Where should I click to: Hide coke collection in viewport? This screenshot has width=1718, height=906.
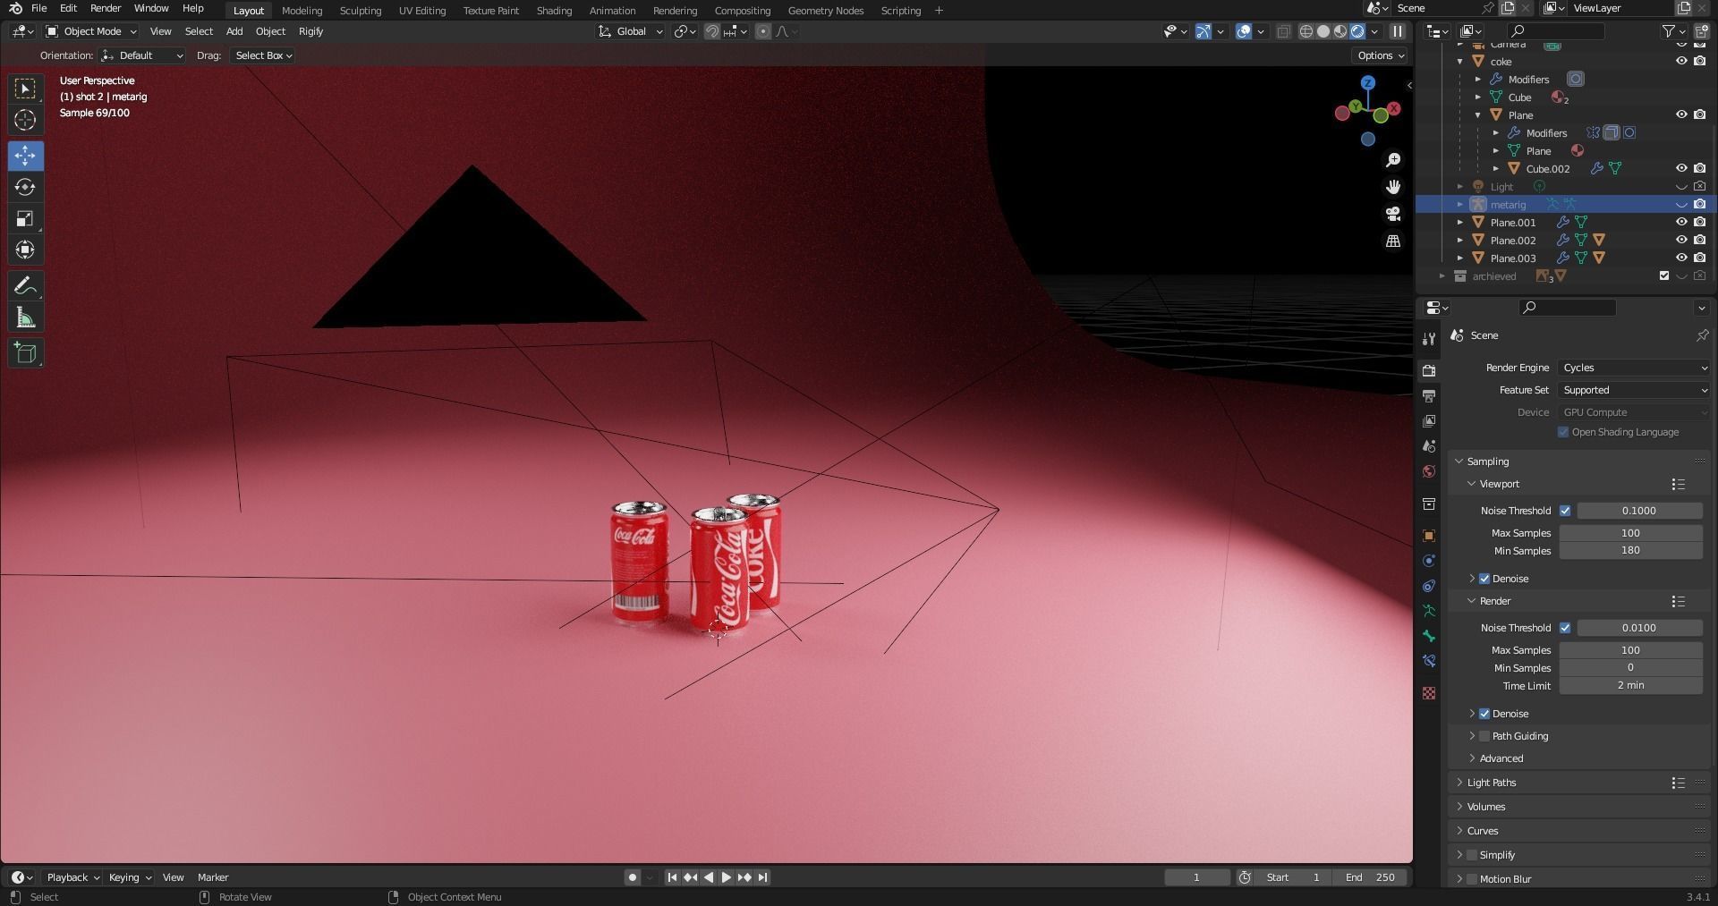[1681, 62]
